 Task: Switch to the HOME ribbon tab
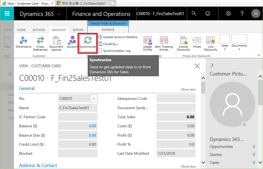(x=21, y=30)
